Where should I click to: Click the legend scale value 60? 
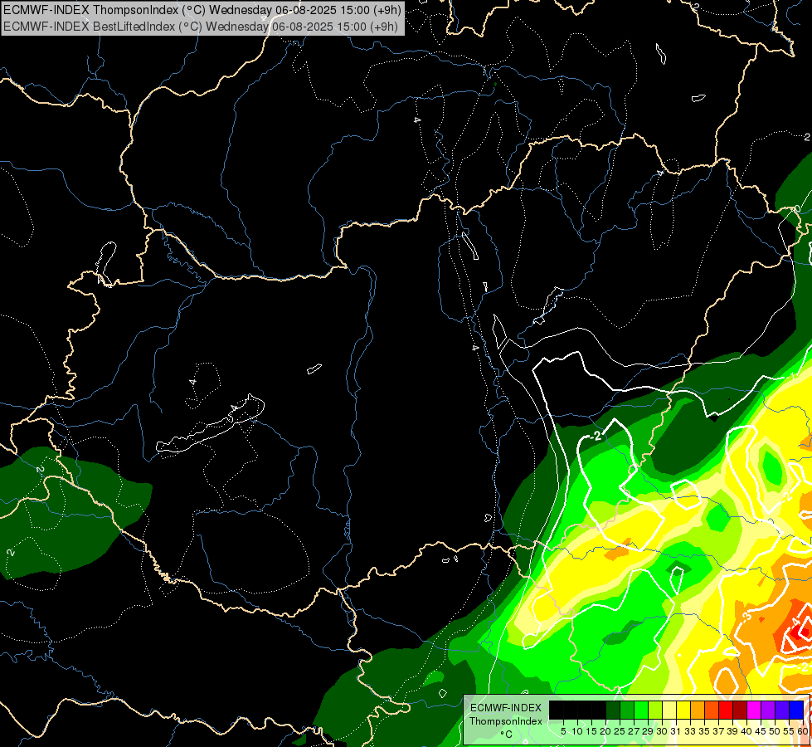(803, 731)
